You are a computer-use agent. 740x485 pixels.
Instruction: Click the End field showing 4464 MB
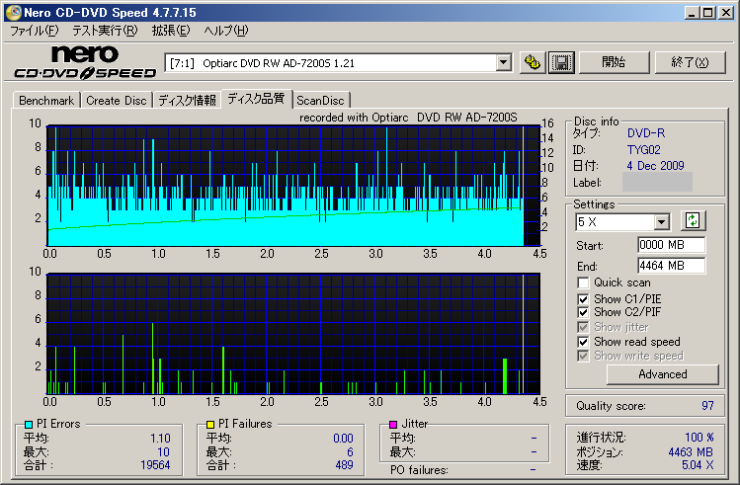tap(671, 266)
